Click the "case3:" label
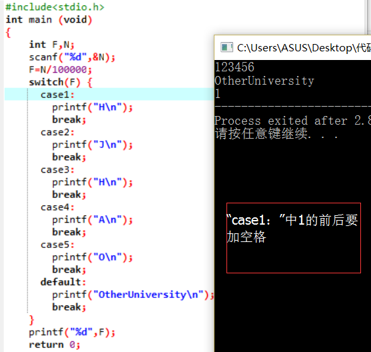371x352 pixels. pyautogui.click(x=57, y=169)
